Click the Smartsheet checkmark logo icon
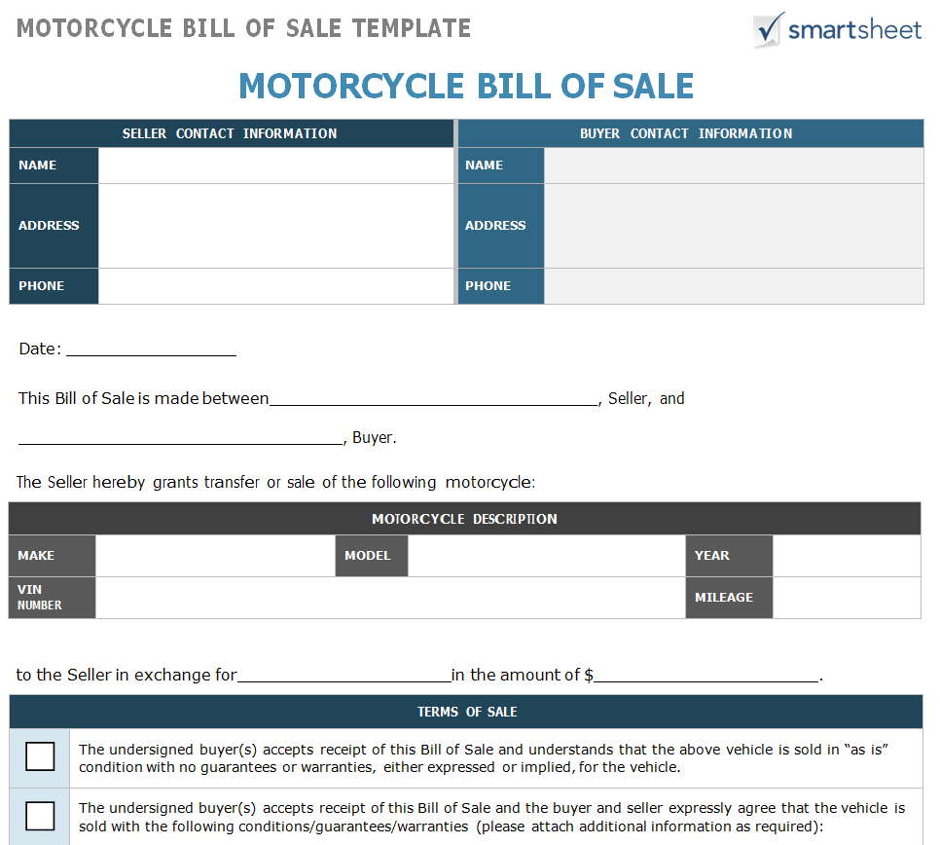940x845 pixels. point(769,29)
